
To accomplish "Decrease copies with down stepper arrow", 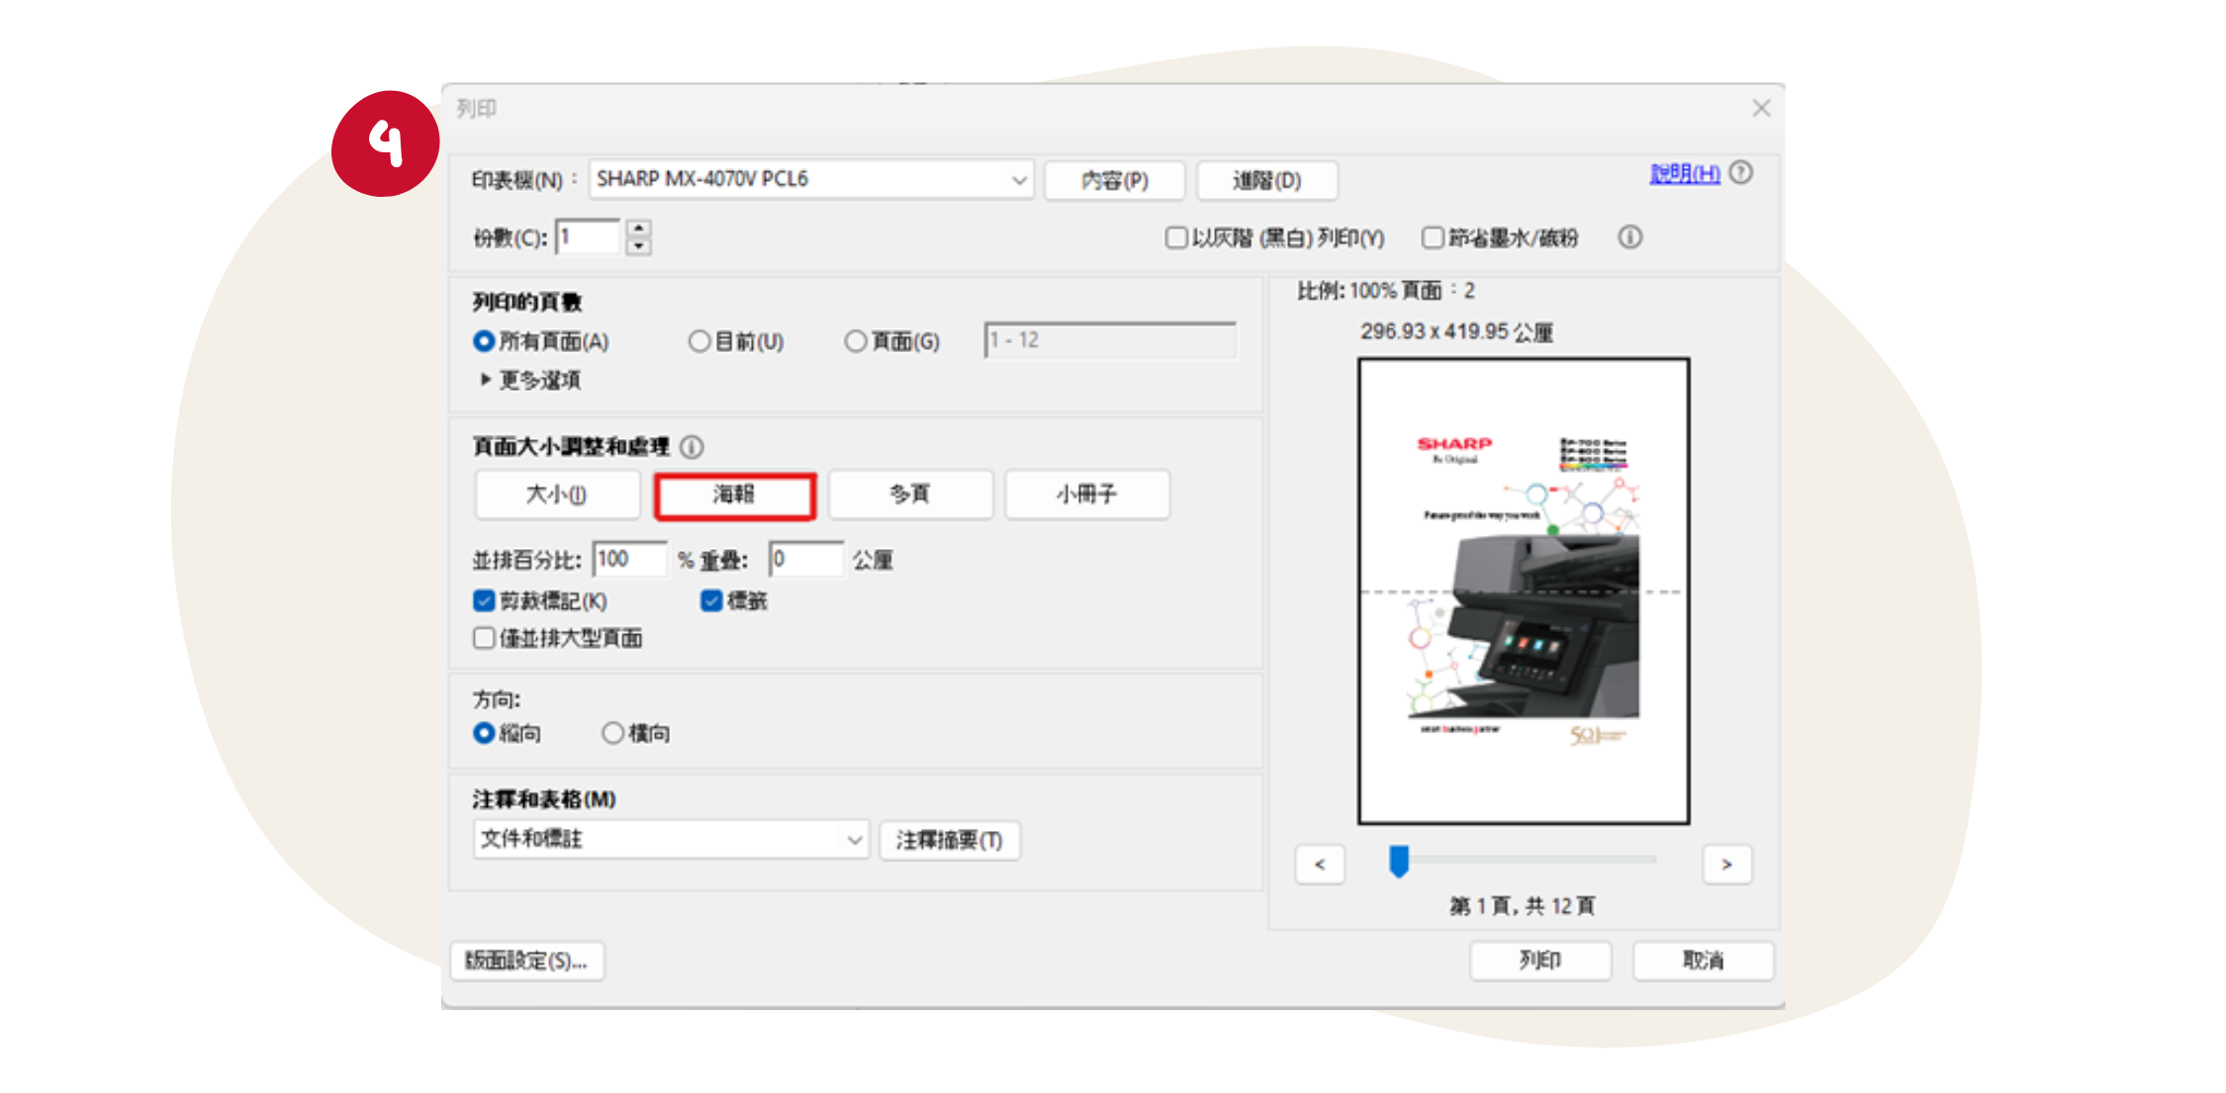I will point(639,246).
